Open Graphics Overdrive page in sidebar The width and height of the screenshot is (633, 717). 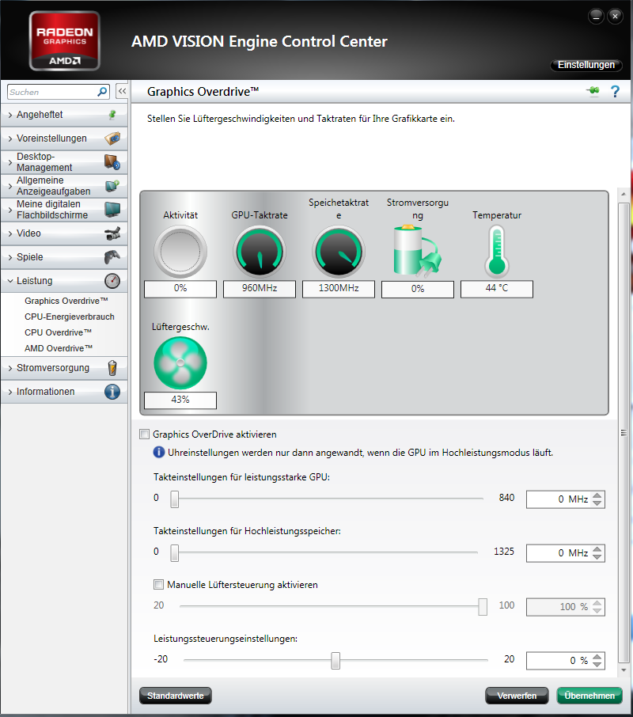[x=66, y=301]
